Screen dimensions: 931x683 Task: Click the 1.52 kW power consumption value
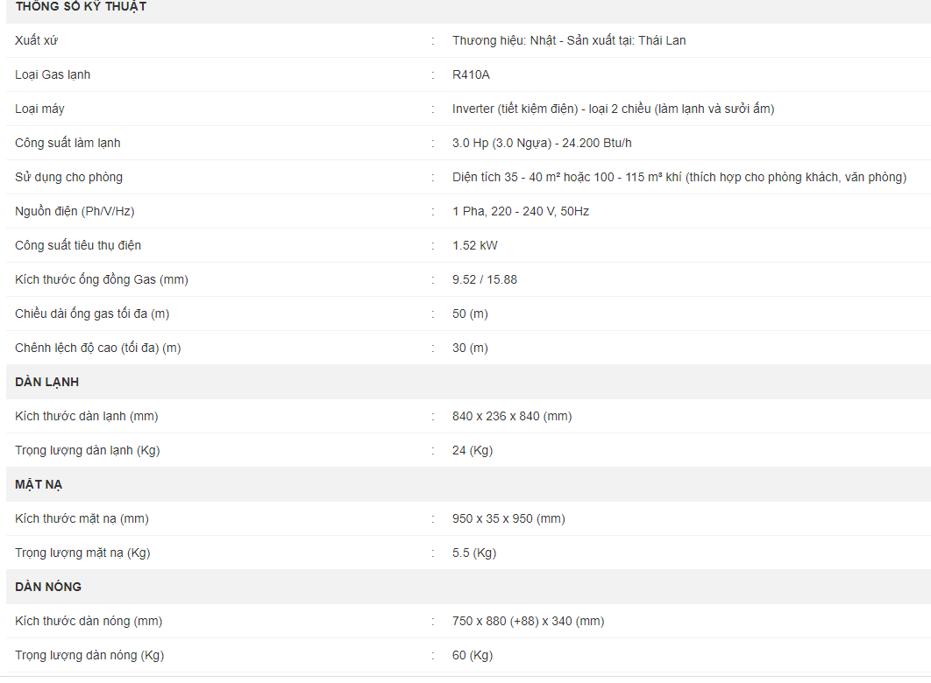point(475,245)
